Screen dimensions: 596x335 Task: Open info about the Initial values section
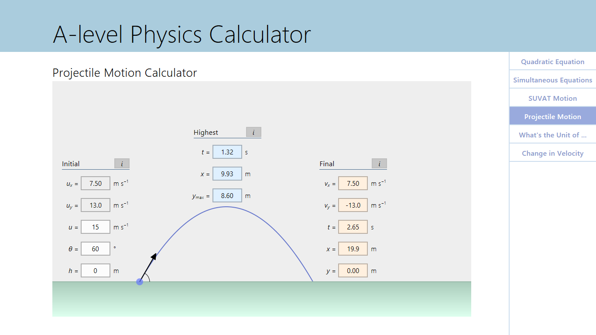(122, 164)
